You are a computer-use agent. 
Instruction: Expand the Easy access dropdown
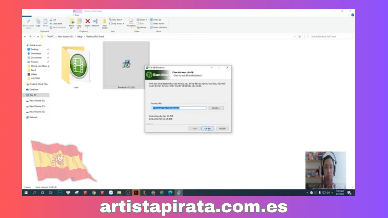tap(117, 24)
